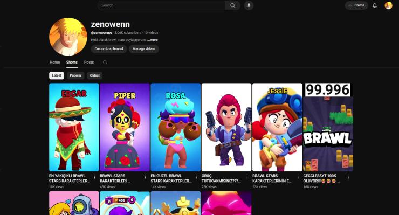Click the Create button

pos(356,5)
